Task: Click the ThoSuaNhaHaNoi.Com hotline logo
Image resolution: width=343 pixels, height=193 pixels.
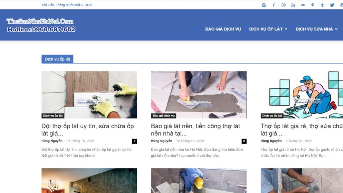Action: tap(41, 25)
